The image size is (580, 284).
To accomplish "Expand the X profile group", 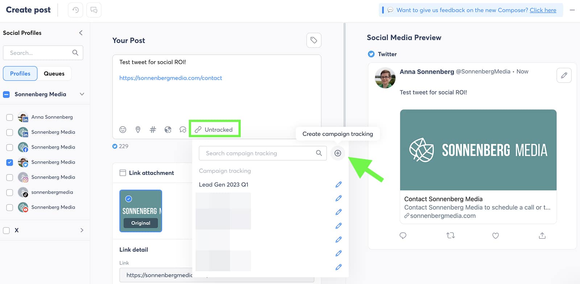I will [82, 230].
